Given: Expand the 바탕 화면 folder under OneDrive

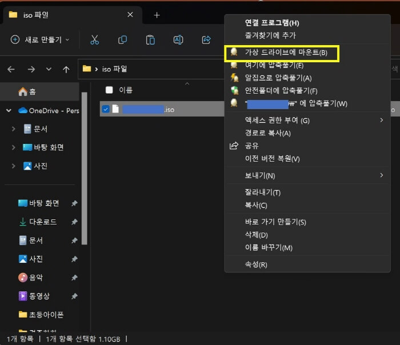Looking at the screenshot, I should (13, 147).
